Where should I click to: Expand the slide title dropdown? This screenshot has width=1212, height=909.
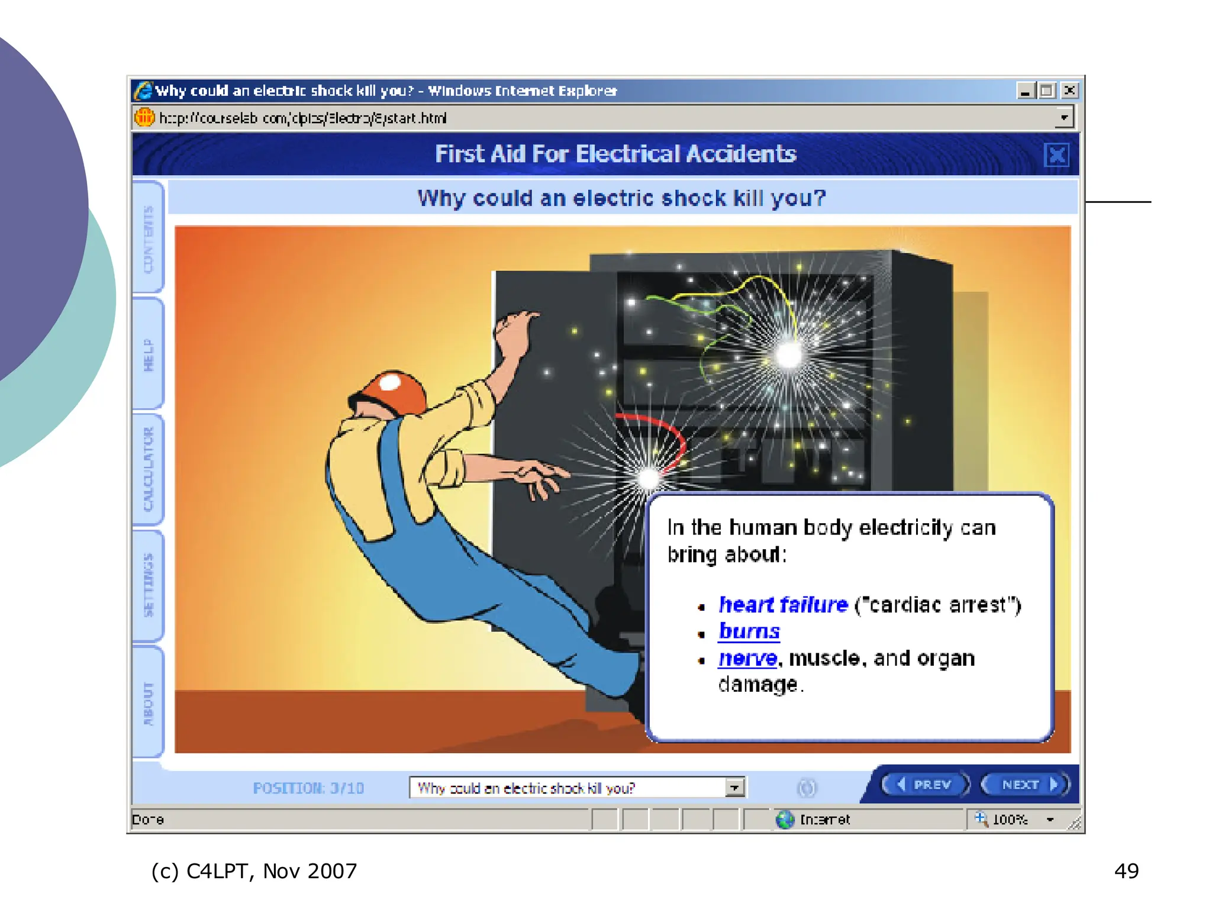point(734,788)
